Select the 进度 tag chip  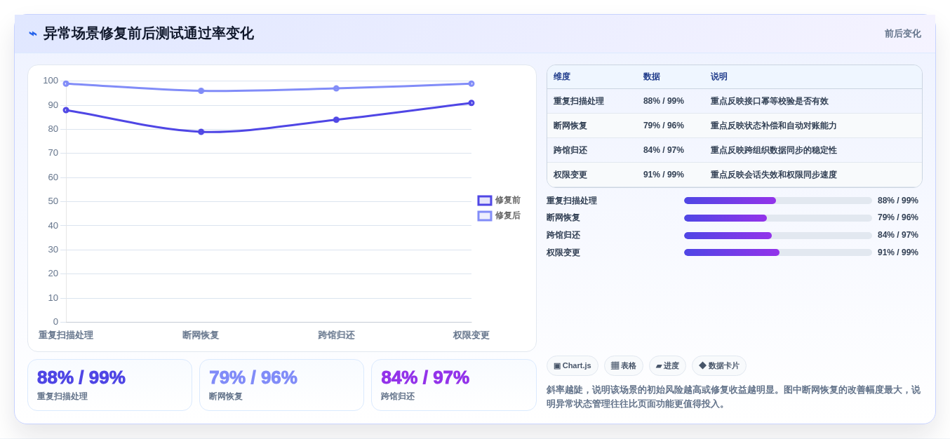pyautogui.click(x=667, y=365)
